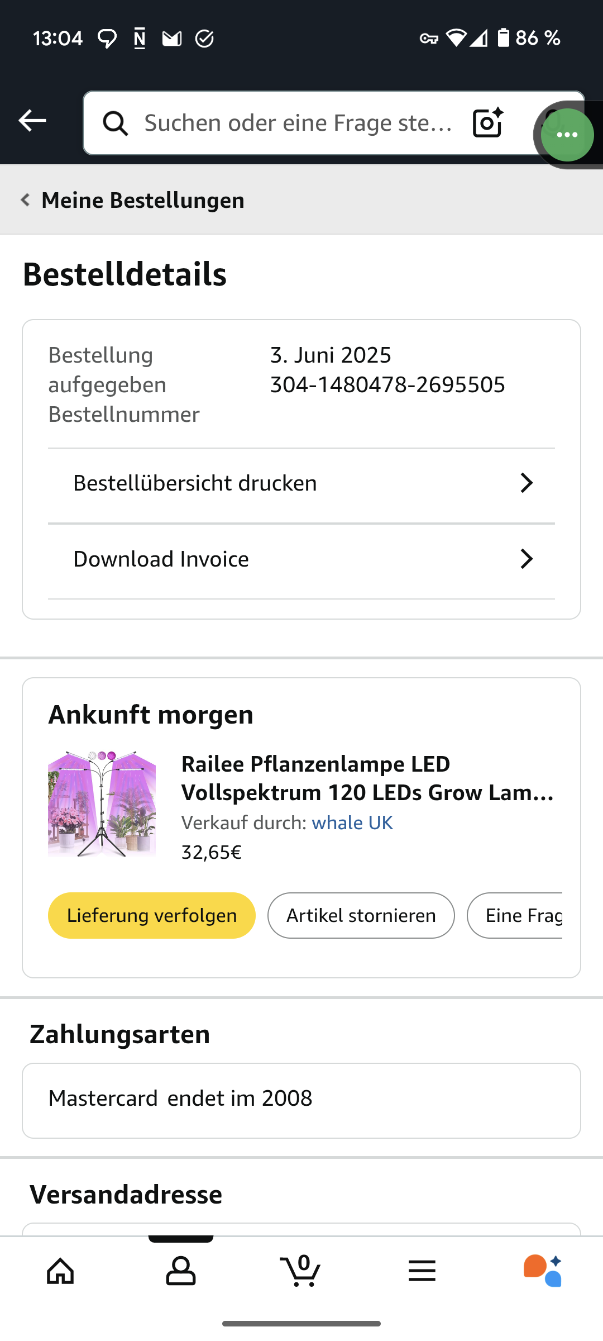This screenshot has width=603, height=1341.
Task: Tap the grow lamp product thumbnail
Action: (x=102, y=804)
